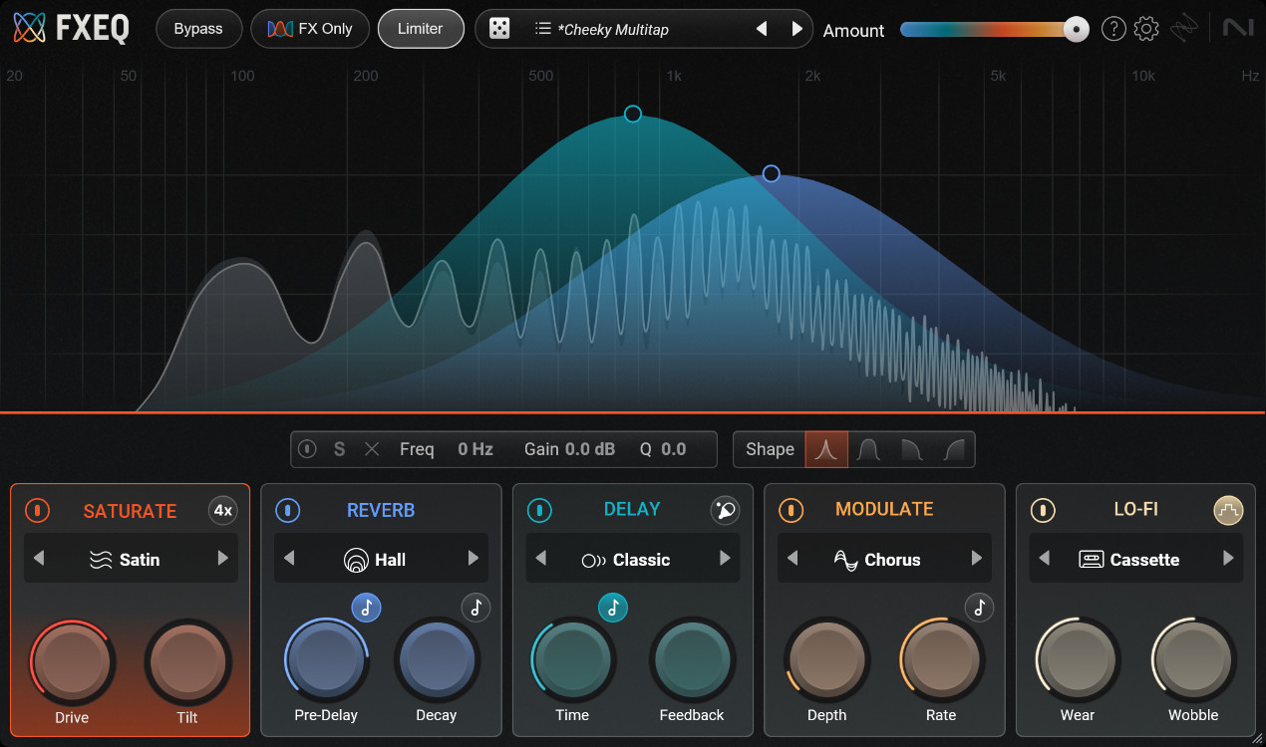
Task: Open the help question mark icon
Action: (x=1113, y=29)
